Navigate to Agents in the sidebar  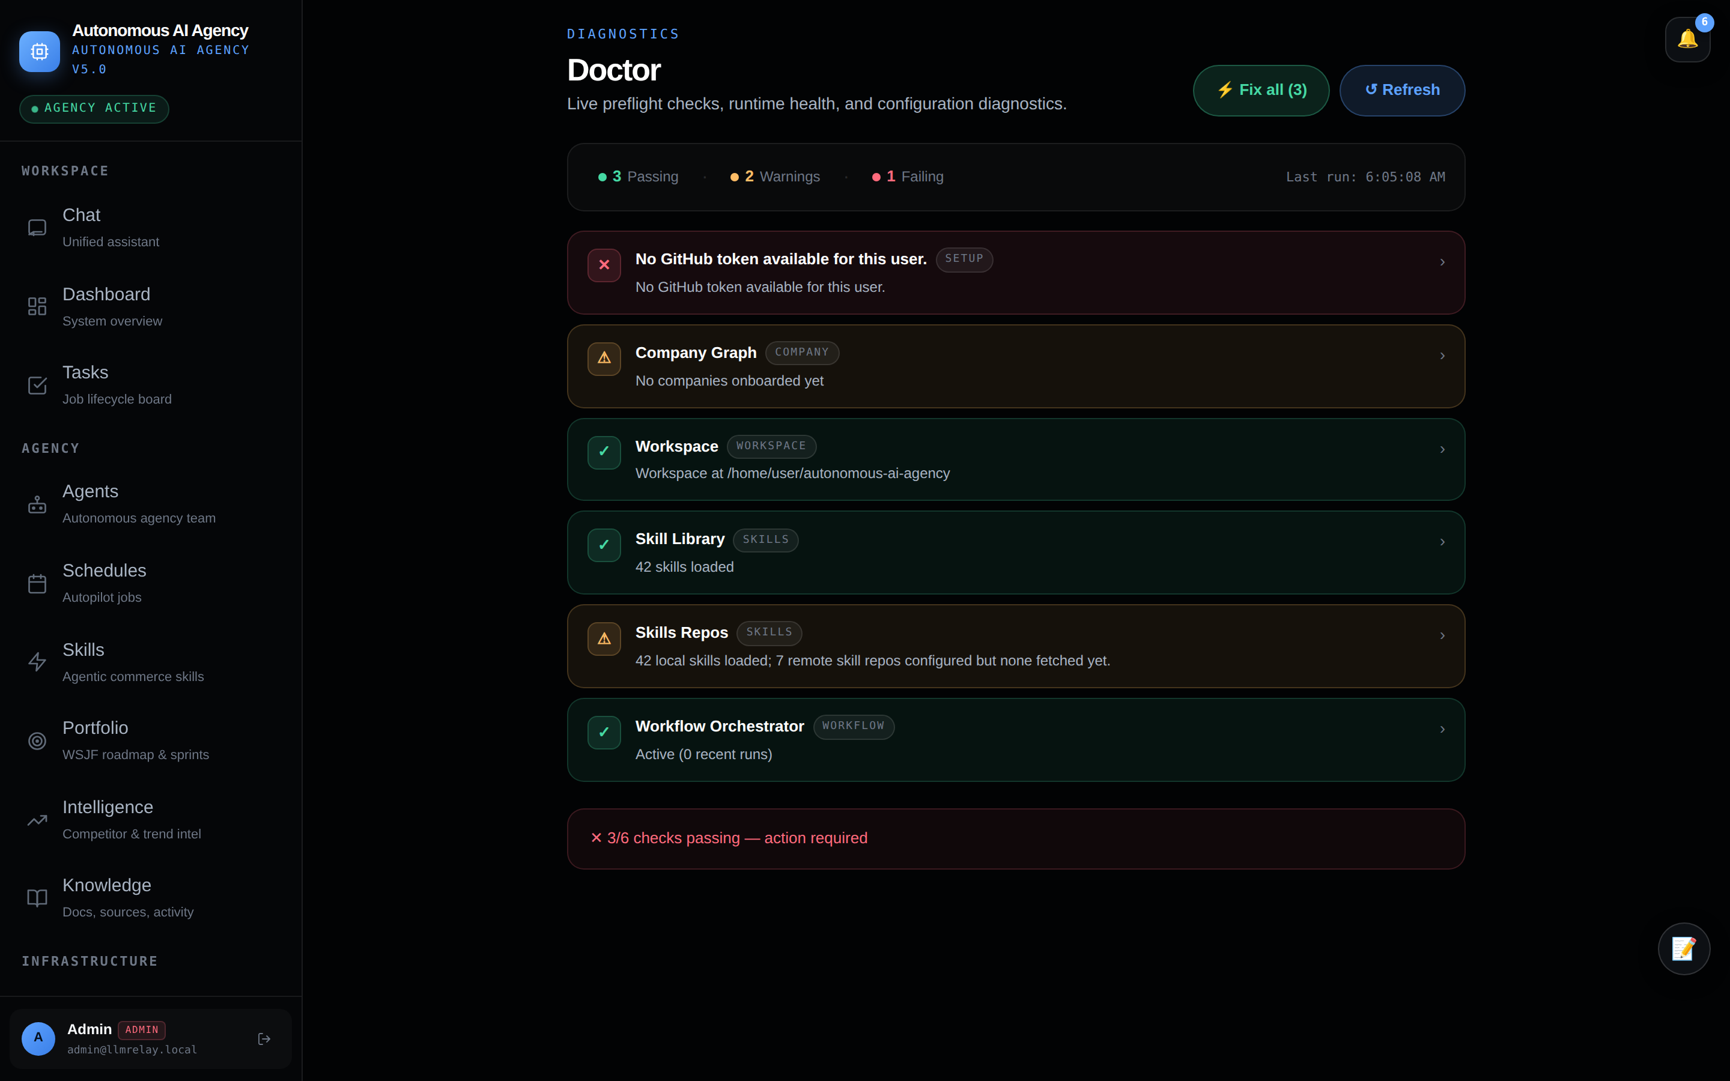tap(150, 504)
